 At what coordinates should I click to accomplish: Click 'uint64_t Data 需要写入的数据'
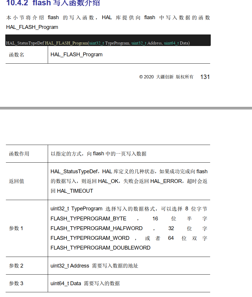click(x=85, y=283)
